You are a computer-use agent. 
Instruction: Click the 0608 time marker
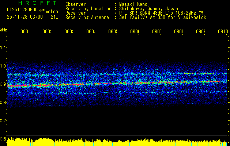(x=179, y=32)
